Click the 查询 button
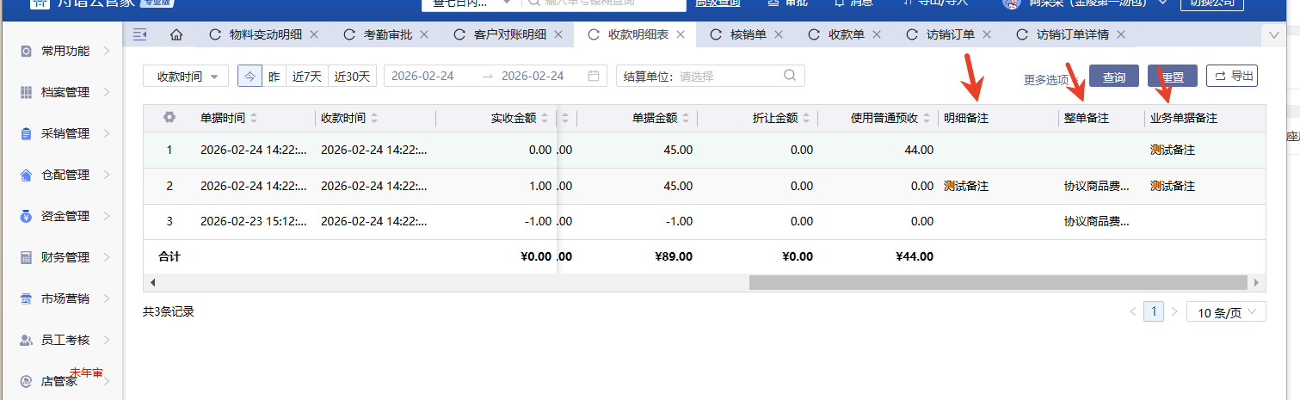1300x400 pixels. click(x=1113, y=77)
